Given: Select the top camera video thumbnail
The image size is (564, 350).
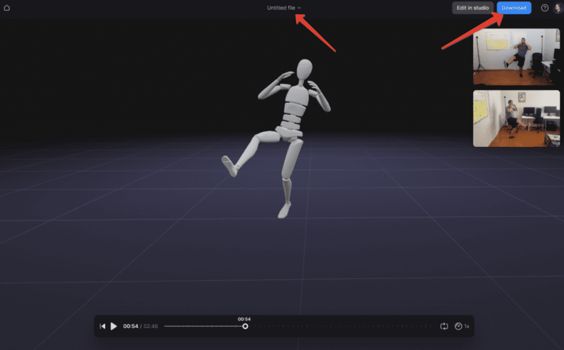Looking at the screenshot, I should [x=516, y=57].
